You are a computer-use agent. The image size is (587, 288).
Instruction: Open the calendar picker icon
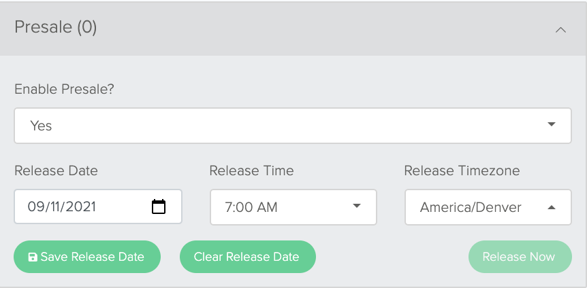point(159,206)
